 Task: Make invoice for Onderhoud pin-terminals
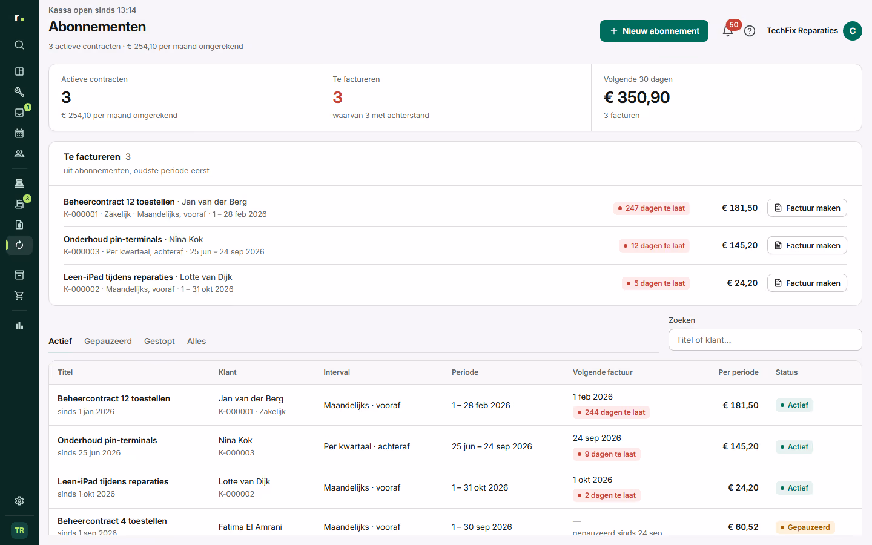point(807,245)
